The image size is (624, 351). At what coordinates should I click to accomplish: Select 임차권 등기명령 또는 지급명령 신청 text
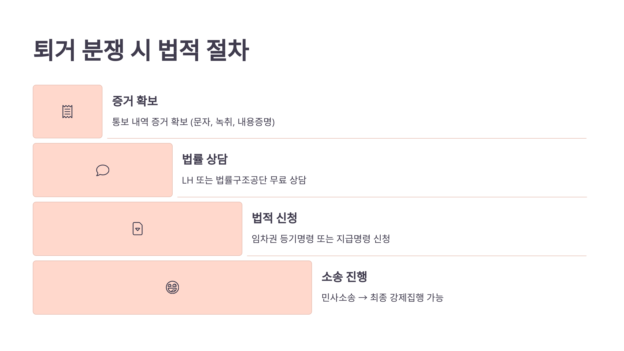(x=321, y=239)
